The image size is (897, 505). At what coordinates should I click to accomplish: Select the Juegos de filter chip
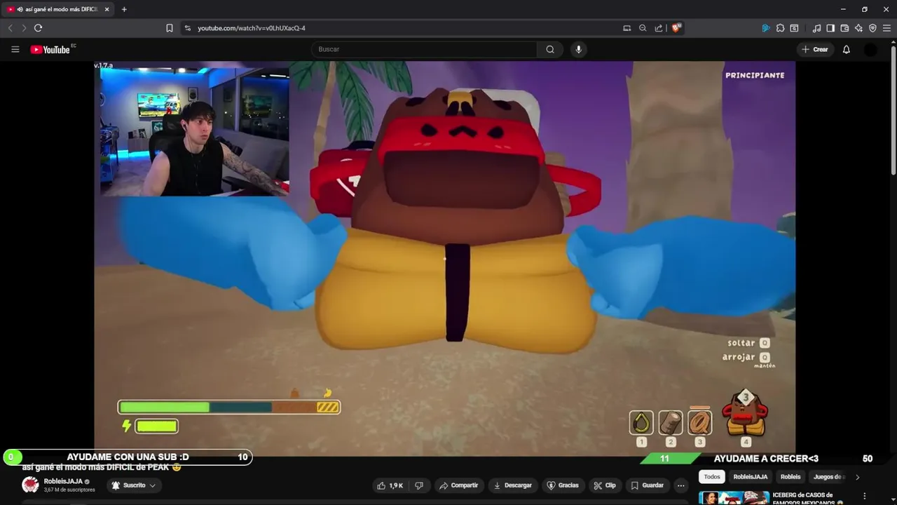828,477
